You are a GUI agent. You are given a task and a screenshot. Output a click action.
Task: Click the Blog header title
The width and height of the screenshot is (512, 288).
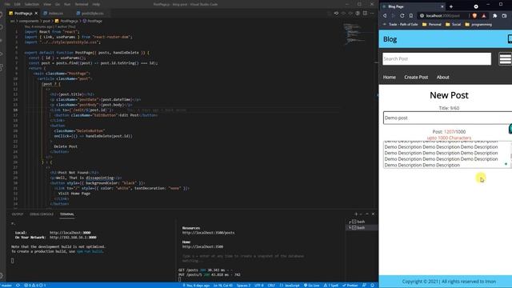click(390, 39)
